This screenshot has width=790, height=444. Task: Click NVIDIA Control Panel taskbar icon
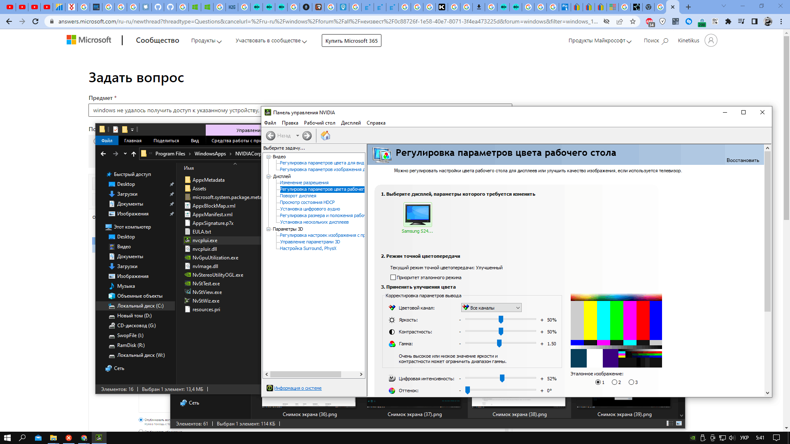click(99, 438)
